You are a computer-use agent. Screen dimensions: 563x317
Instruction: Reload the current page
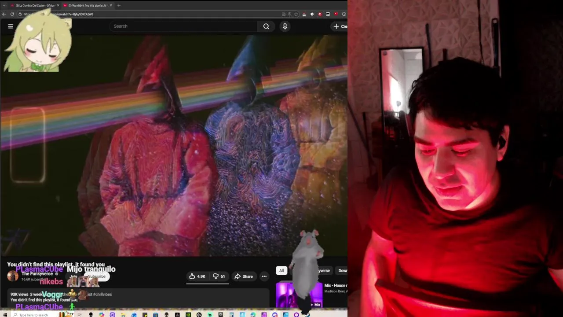(12, 14)
